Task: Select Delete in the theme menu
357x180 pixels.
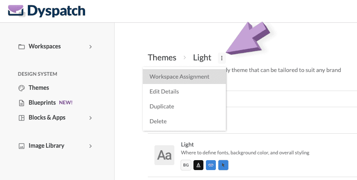Action: click(x=184, y=121)
